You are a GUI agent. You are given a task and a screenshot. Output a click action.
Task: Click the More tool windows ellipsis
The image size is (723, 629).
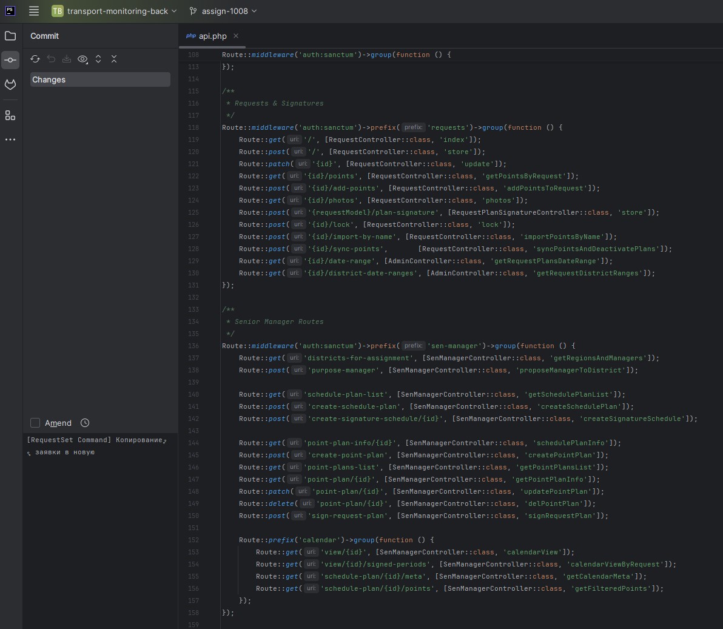tap(10, 140)
